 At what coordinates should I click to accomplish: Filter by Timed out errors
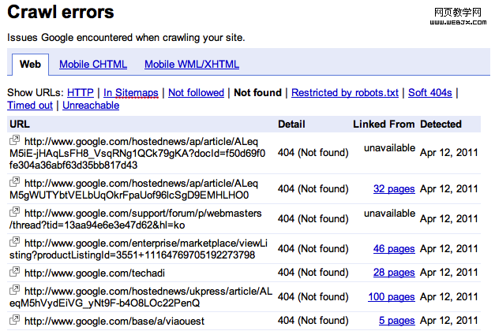[30, 106]
